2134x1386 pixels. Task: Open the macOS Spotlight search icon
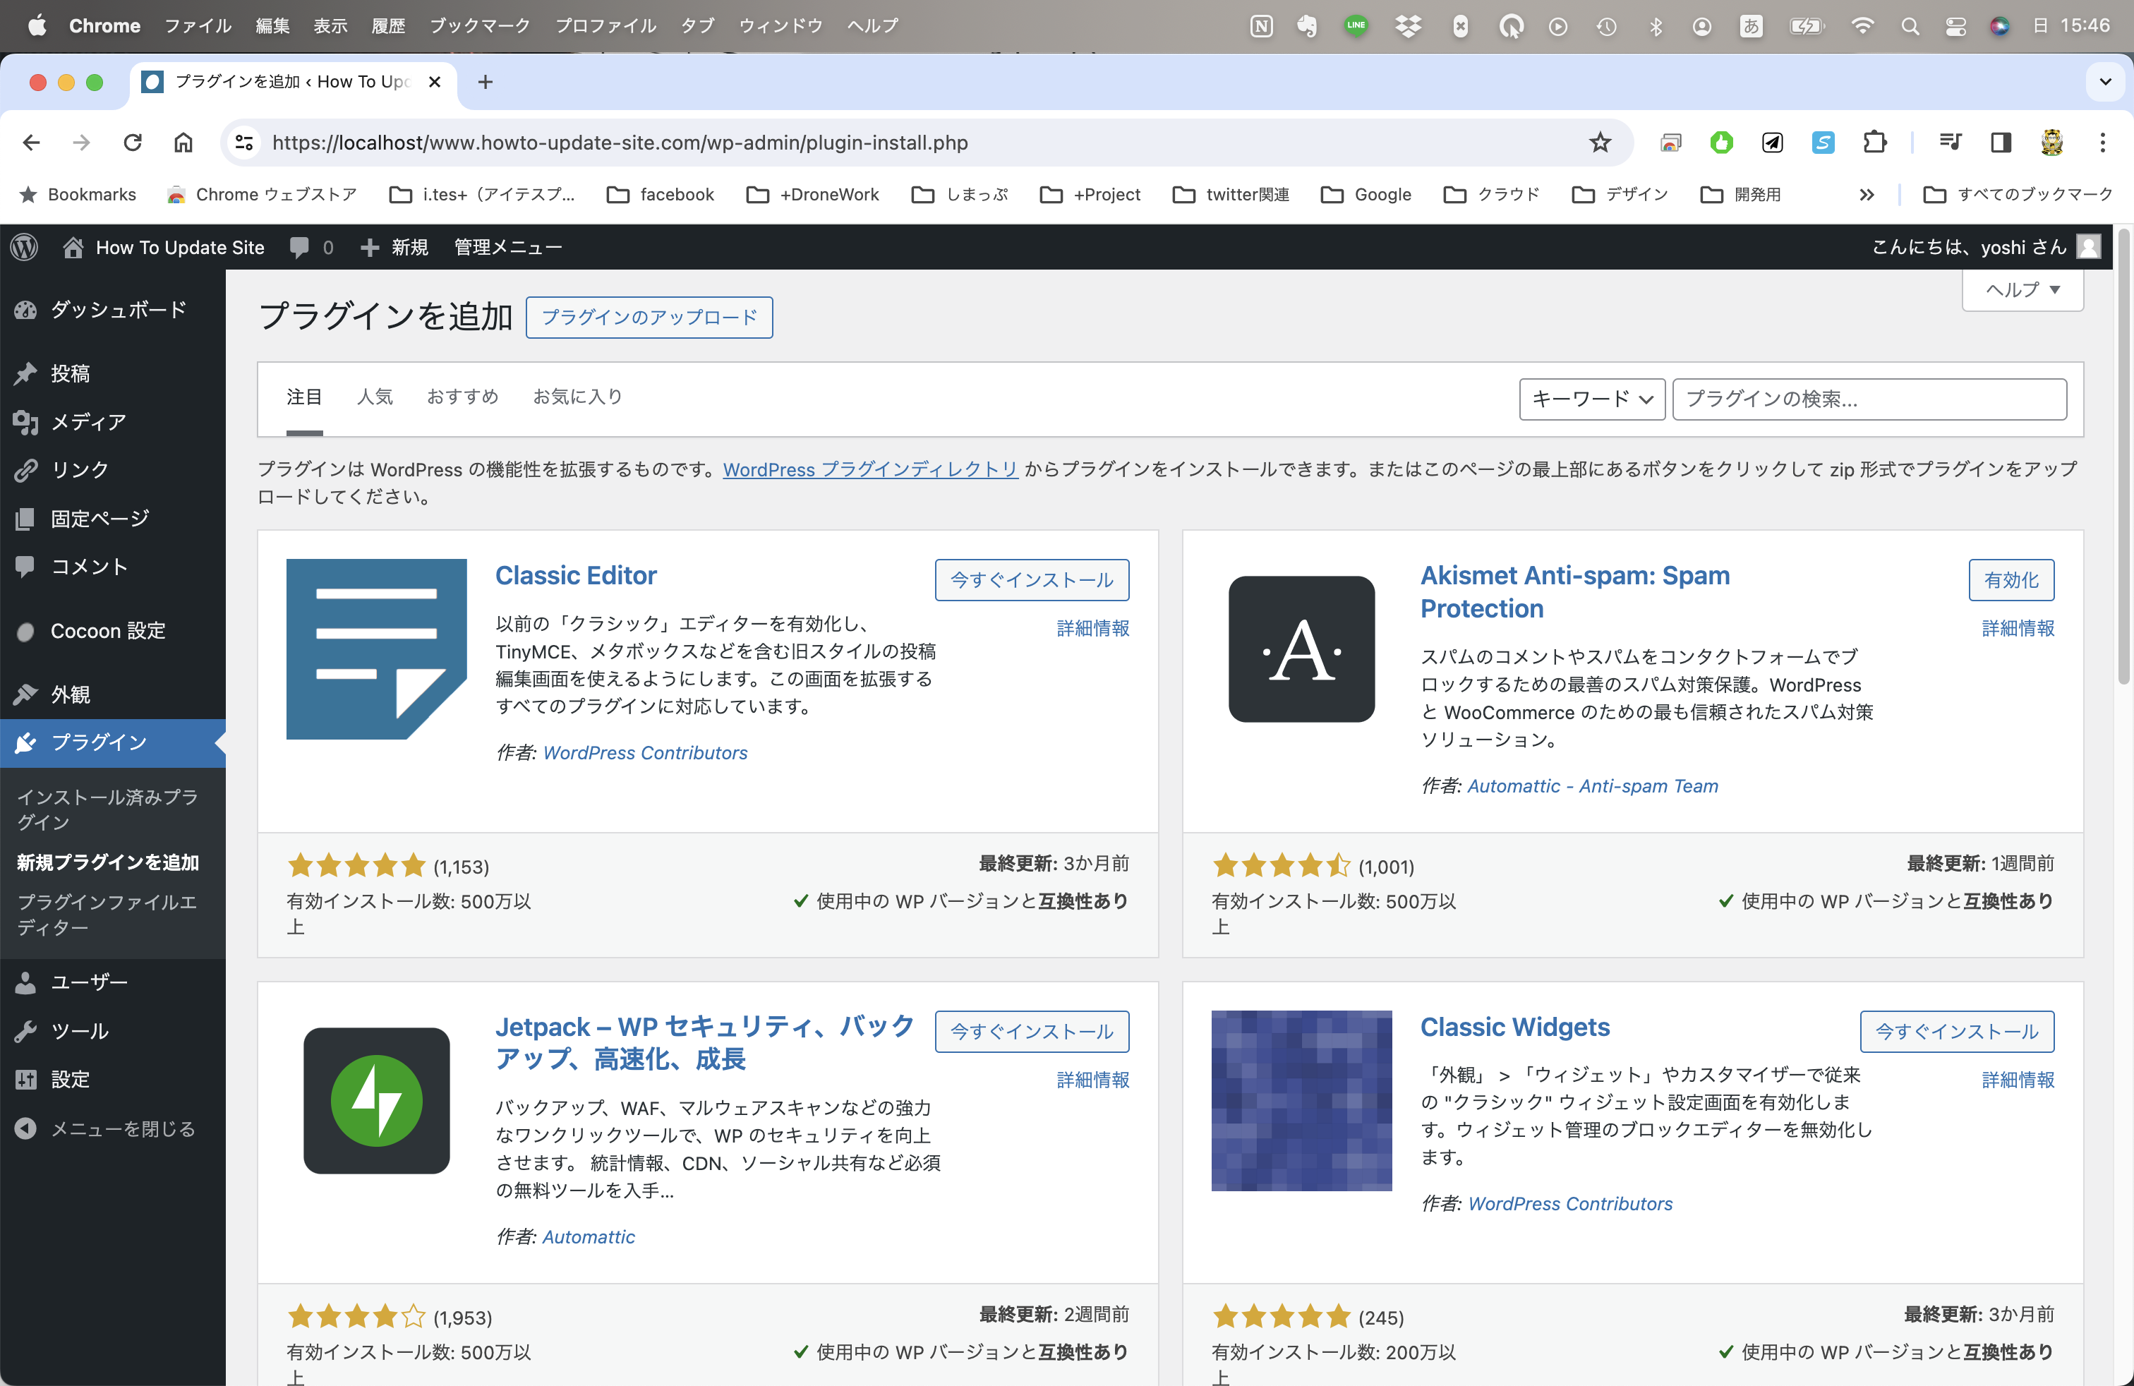[x=1910, y=26]
